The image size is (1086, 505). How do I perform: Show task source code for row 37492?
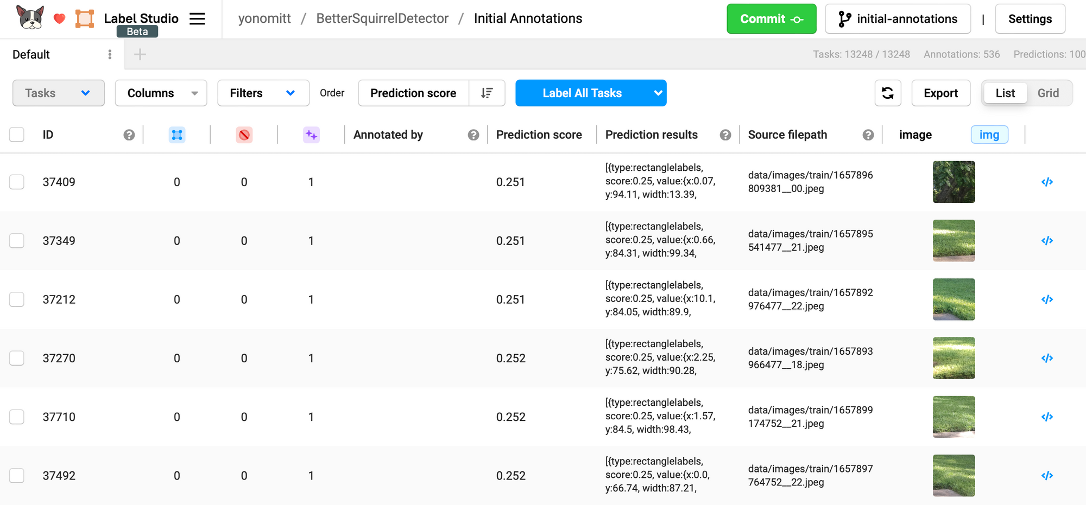[1047, 476]
